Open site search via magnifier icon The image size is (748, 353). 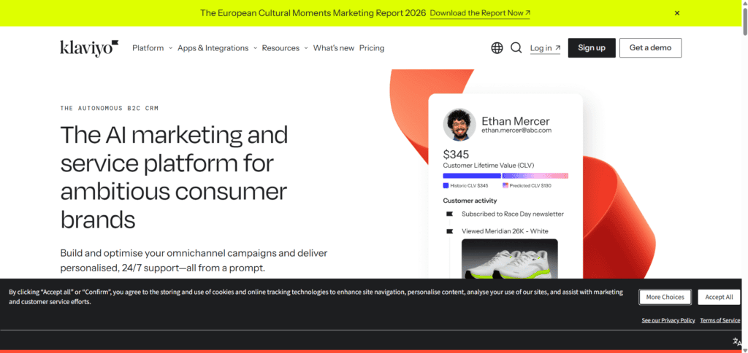[x=516, y=47]
